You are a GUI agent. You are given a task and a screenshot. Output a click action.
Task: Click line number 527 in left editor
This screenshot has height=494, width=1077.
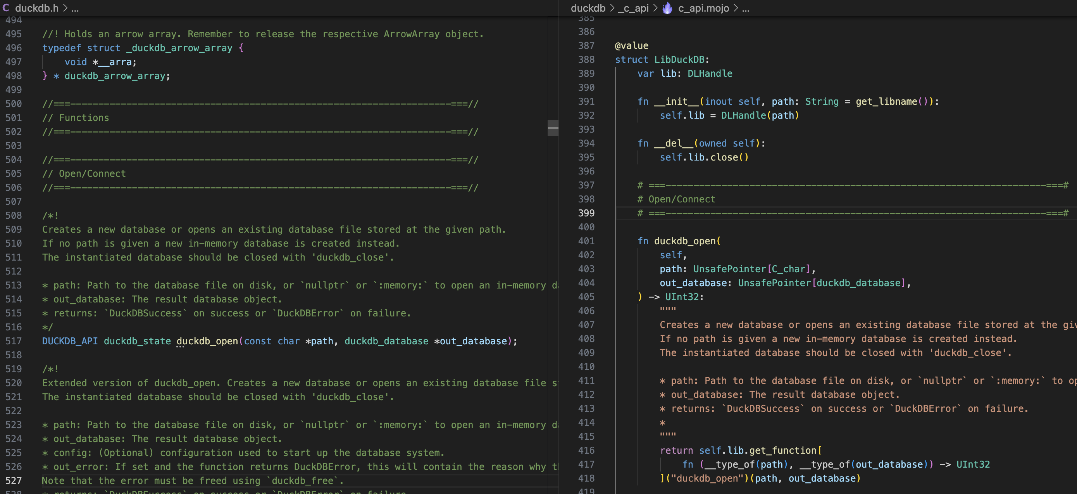tap(14, 480)
